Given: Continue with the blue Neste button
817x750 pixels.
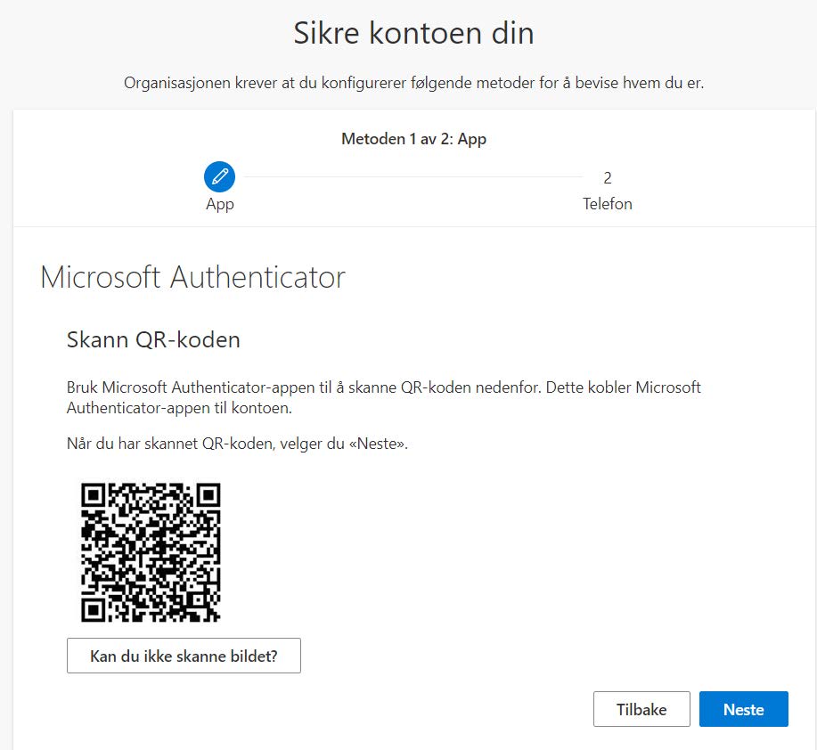Looking at the screenshot, I should click(x=744, y=709).
